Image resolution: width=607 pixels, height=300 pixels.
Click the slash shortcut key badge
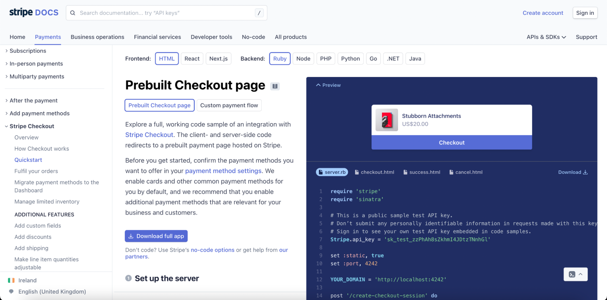259,13
